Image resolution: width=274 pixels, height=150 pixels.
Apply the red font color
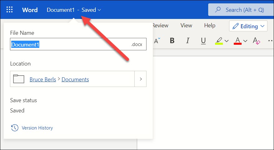click(x=238, y=41)
